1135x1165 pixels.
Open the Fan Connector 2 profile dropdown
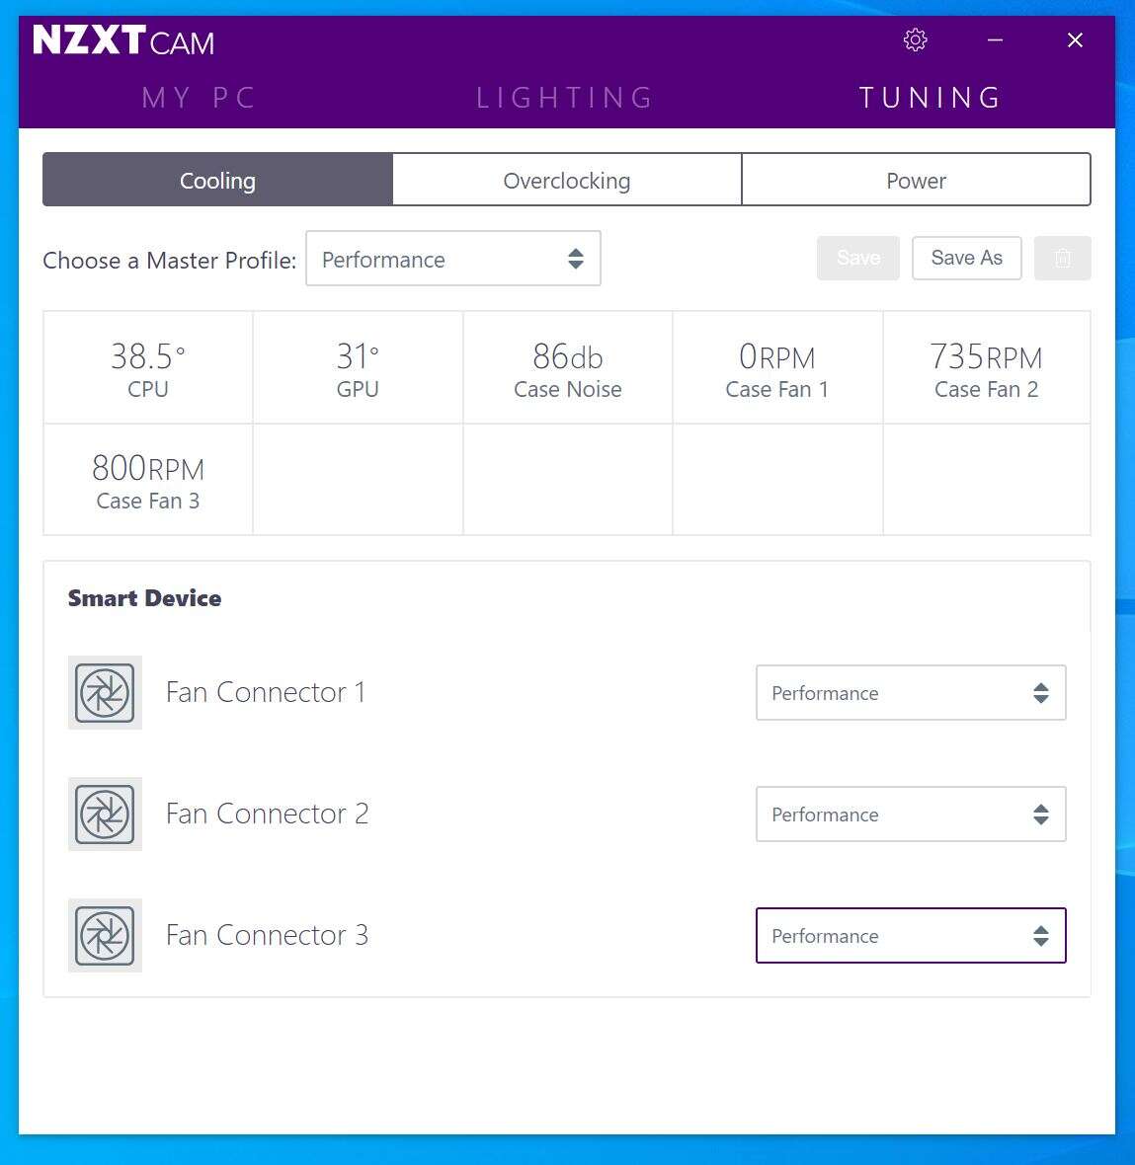coord(910,814)
